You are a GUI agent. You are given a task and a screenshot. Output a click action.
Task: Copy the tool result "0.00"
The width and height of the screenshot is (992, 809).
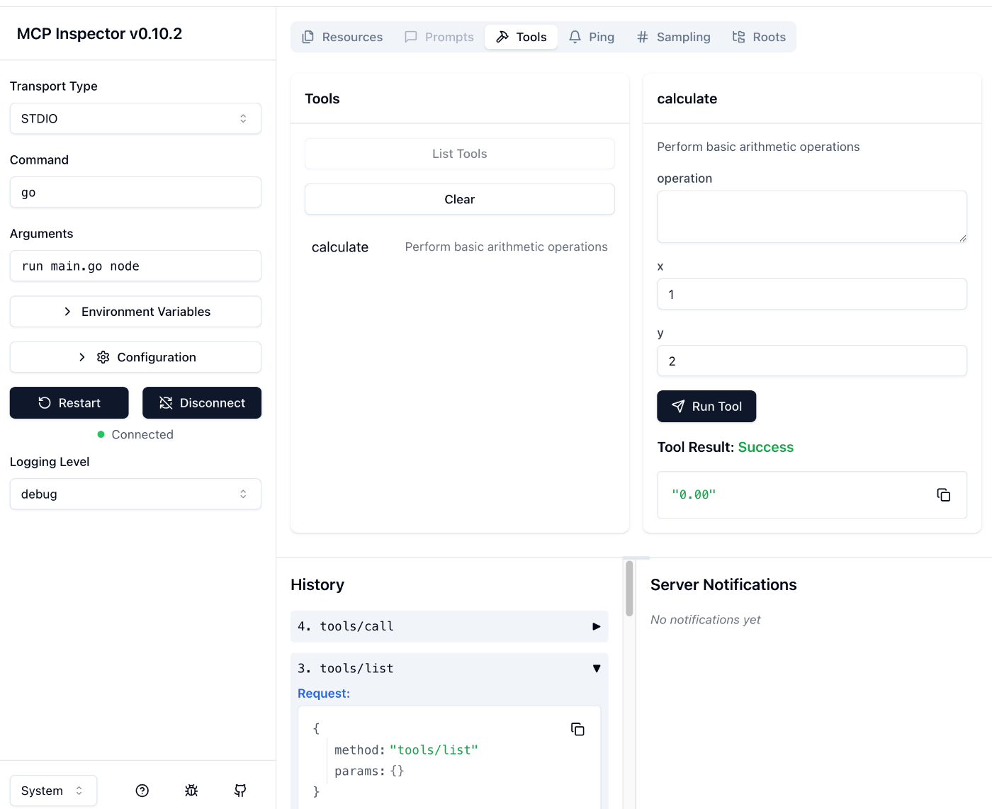point(943,494)
